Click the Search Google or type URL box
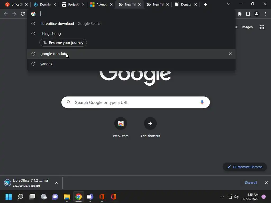The height and width of the screenshot is (203, 271). [x=135, y=102]
